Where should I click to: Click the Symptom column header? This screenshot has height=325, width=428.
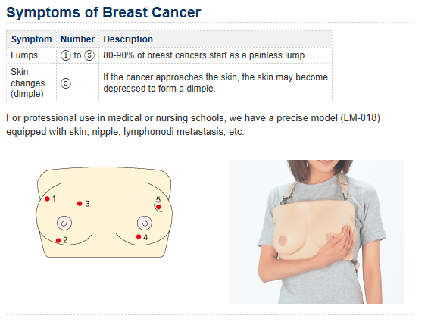click(x=31, y=39)
